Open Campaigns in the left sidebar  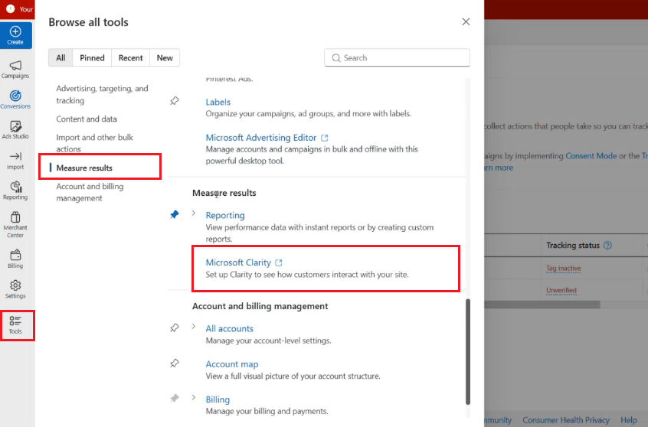pos(15,70)
